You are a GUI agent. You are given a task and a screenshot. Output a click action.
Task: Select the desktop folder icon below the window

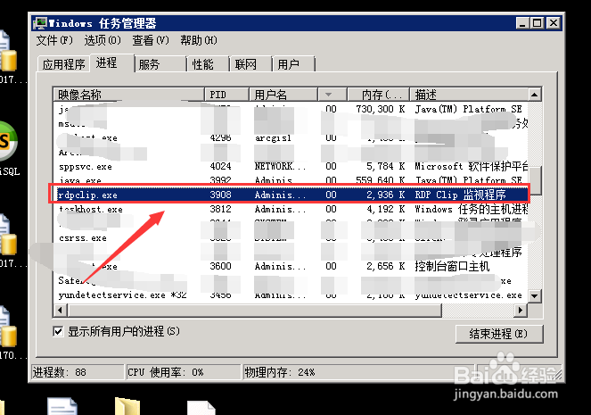[127, 406]
